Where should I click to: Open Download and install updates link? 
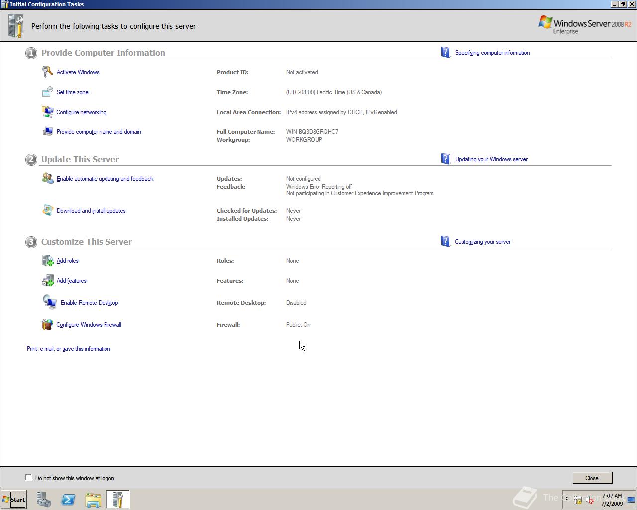(x=91, y=211)
